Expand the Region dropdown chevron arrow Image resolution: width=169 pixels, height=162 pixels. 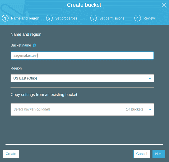coord(150,78)
